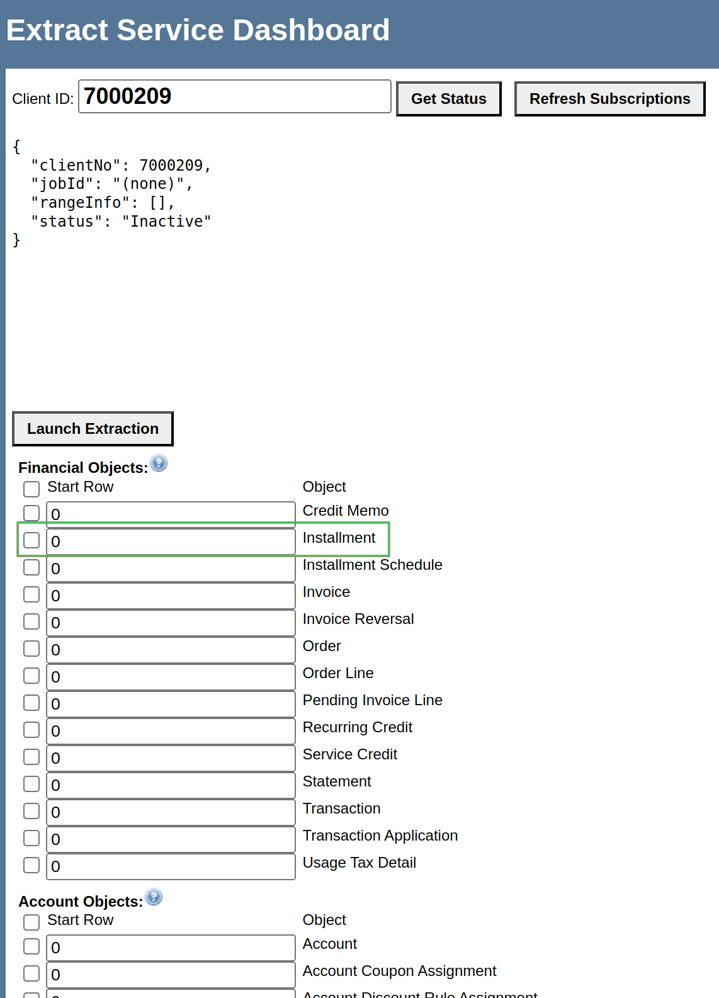Check the Account Coupon Assignment checkbox
The height and width of the screenshot is (998, 719).
[x=31, y=973]
